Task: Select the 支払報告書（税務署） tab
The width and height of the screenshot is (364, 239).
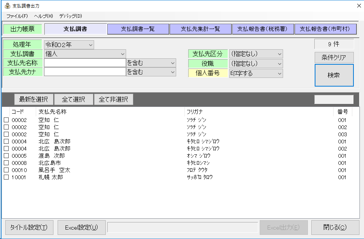Action: pyautogui.click(x=263, y=29)
